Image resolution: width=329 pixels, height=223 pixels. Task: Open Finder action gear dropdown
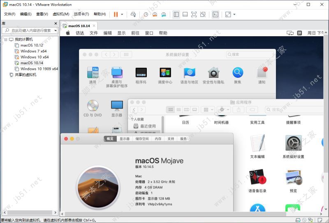coord(224,109)
